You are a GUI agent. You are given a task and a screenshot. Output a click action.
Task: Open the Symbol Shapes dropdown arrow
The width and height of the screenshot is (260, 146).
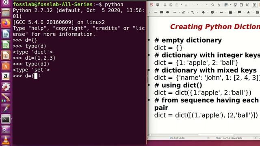217,12
